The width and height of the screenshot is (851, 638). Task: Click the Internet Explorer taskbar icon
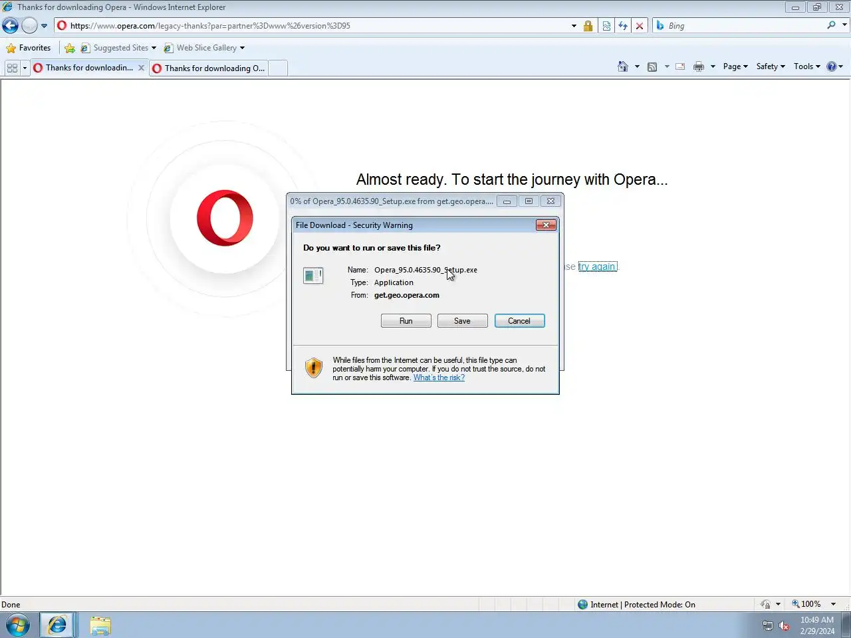point(58,625)
